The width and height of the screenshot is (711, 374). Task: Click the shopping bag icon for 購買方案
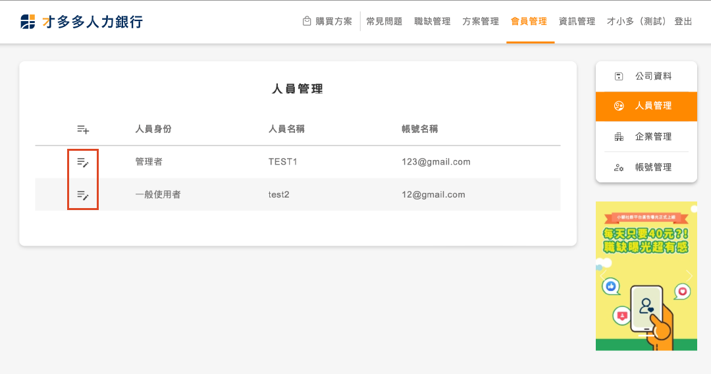307,21
